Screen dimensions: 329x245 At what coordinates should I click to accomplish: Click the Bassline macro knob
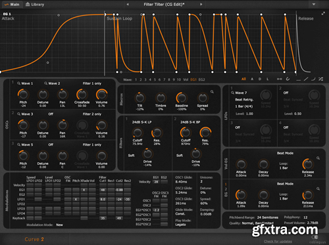coord(182,98)
